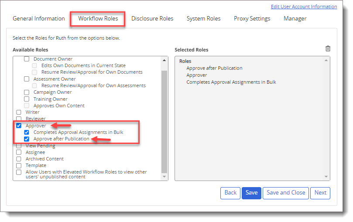Screen dimensions: 353x222
Task: Enable the Writer role checkbox
Action: pyautogui.click(x=19, y=113)
